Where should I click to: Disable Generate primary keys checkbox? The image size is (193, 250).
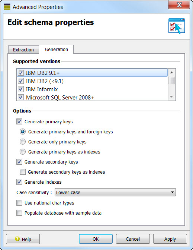[19, 121]
